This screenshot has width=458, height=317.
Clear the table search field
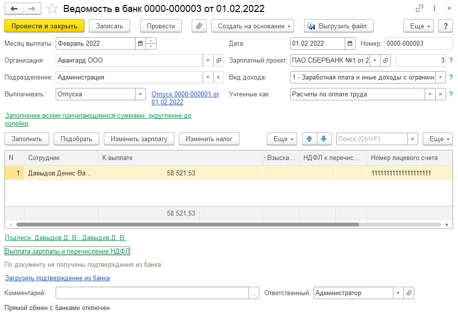pos(412,139)
